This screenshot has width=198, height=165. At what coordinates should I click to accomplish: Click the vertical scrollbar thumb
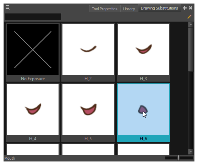point(191,49)
